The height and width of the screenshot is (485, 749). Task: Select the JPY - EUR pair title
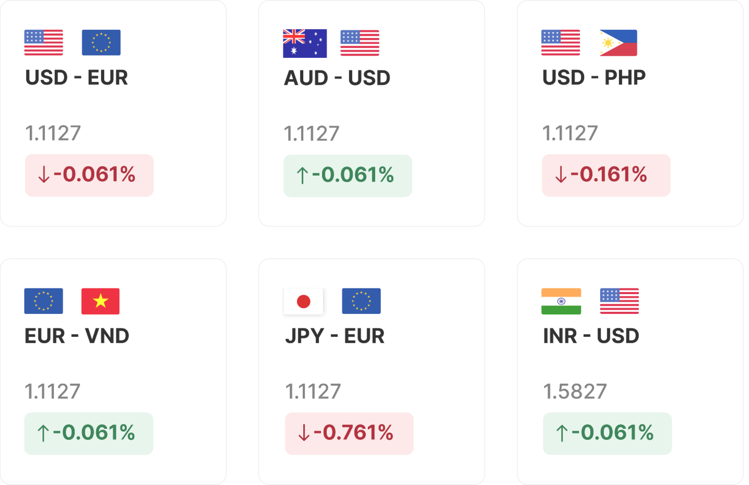(335, 336)
